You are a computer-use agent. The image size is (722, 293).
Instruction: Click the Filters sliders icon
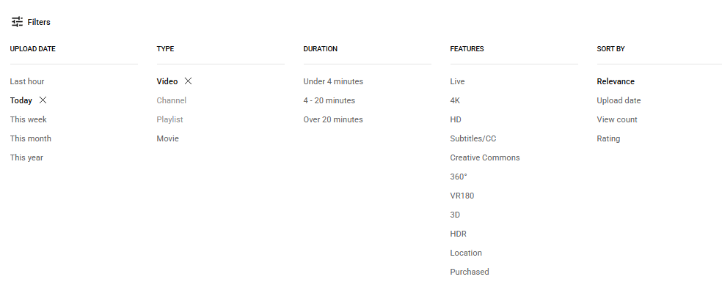coord(17,22)
